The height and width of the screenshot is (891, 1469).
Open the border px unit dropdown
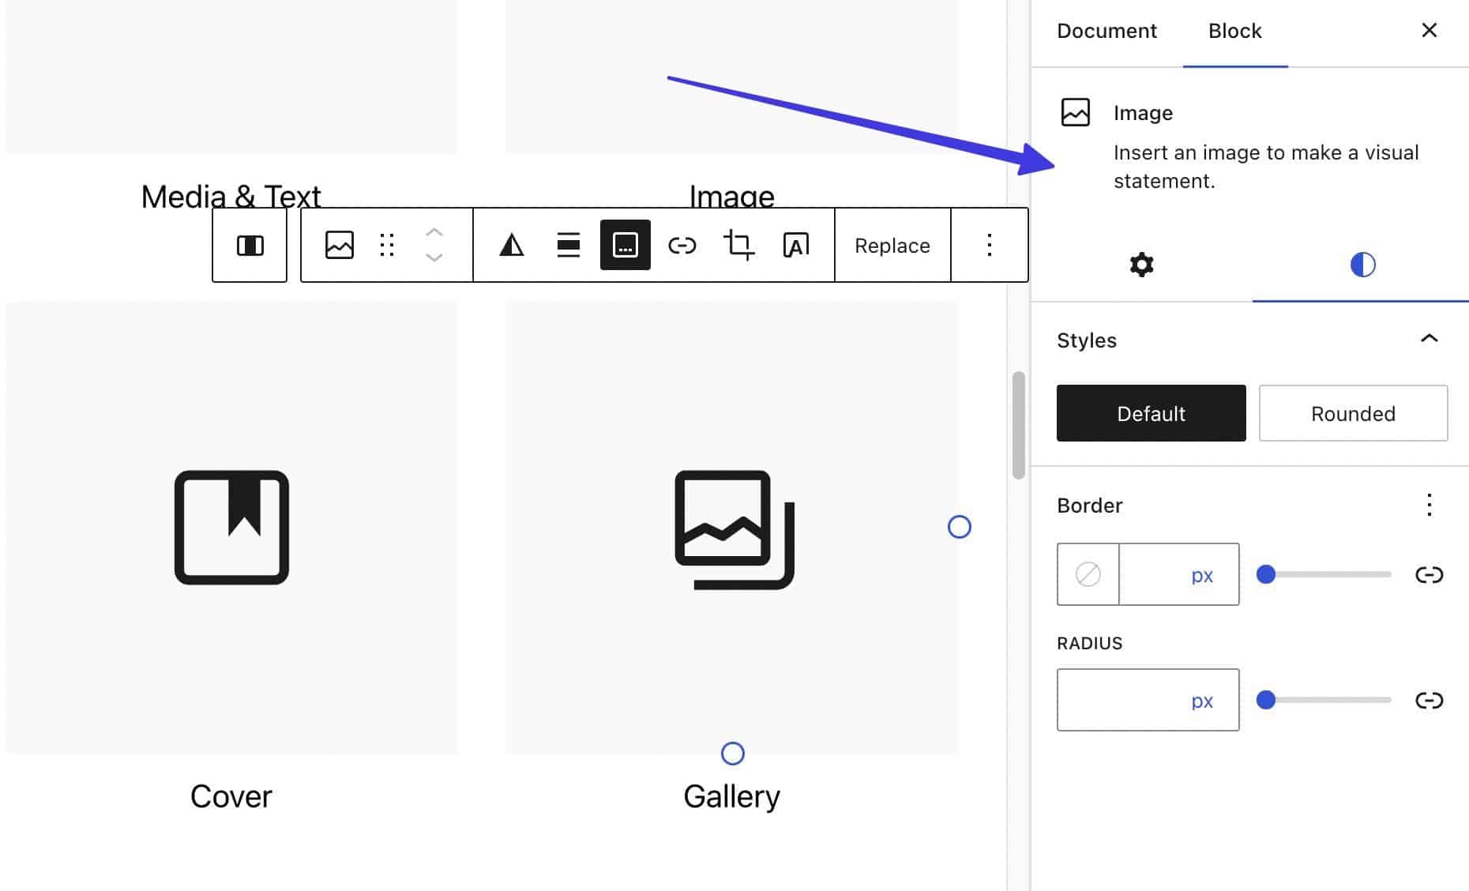click(x=1201, y=574)
